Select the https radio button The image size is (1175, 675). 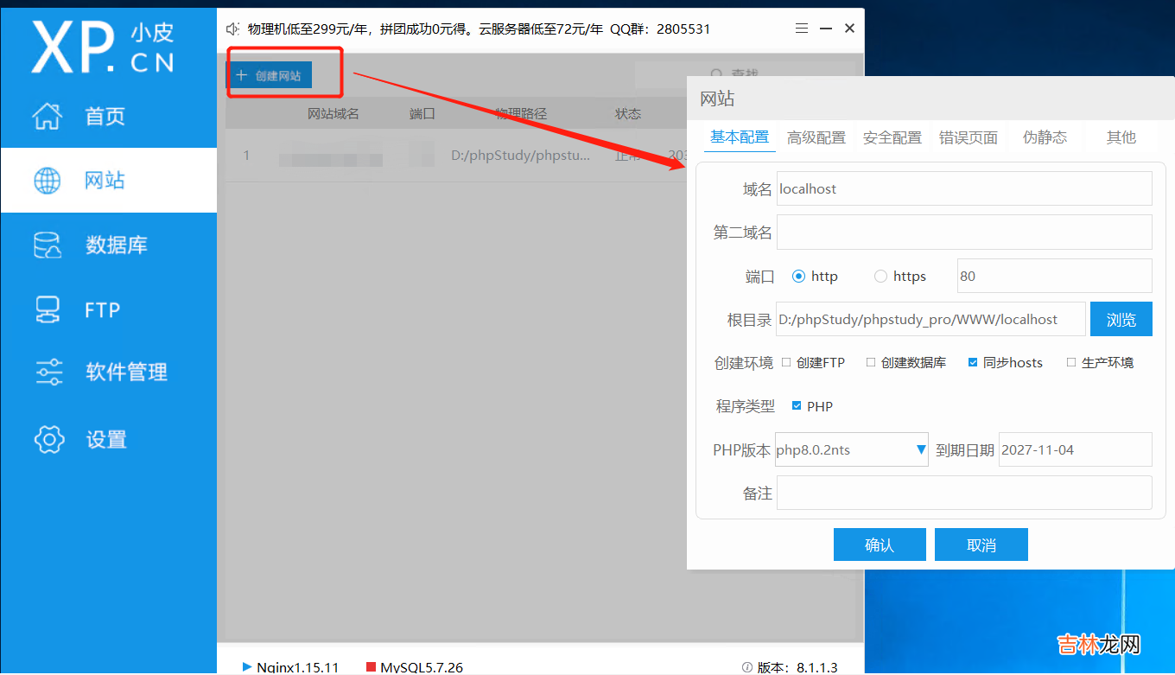pos(880,277)
